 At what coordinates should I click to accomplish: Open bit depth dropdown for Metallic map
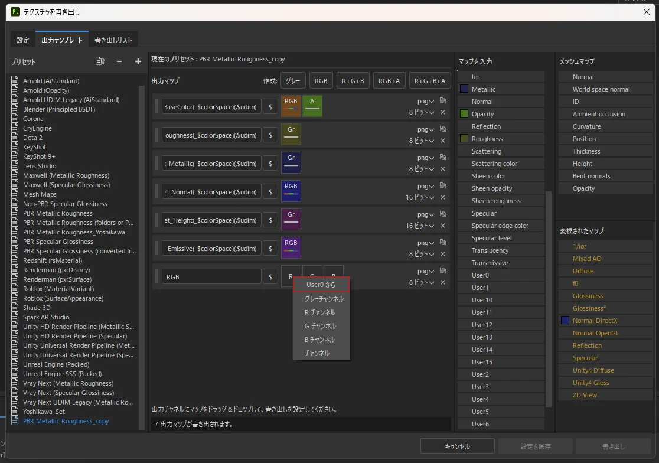(x=422, y=169)
